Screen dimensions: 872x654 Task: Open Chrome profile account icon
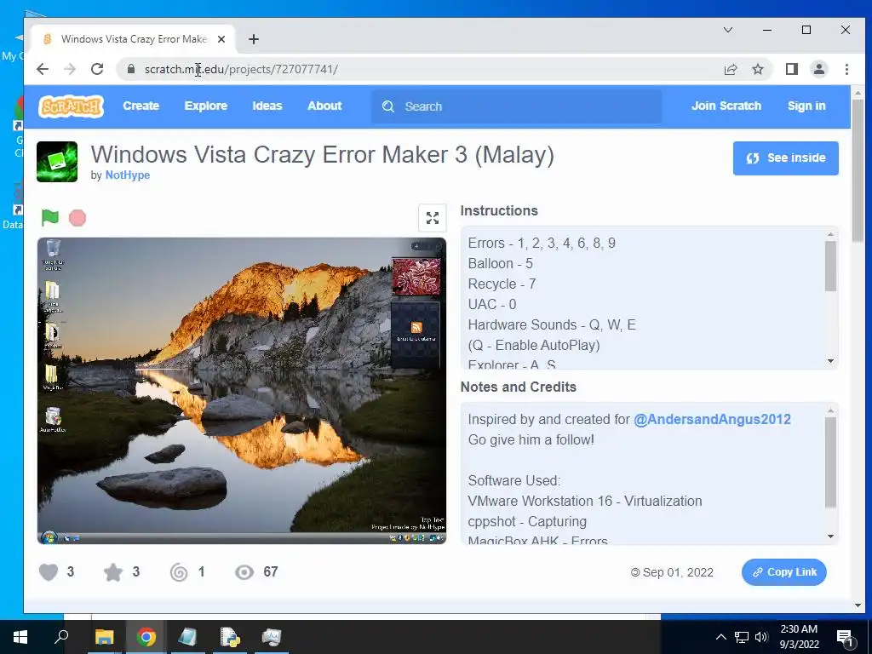[x=819, y=69]
